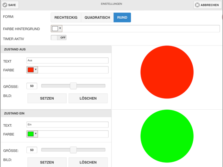
Task: Click the Zustand Ein text field
Action: click(67, 125)
